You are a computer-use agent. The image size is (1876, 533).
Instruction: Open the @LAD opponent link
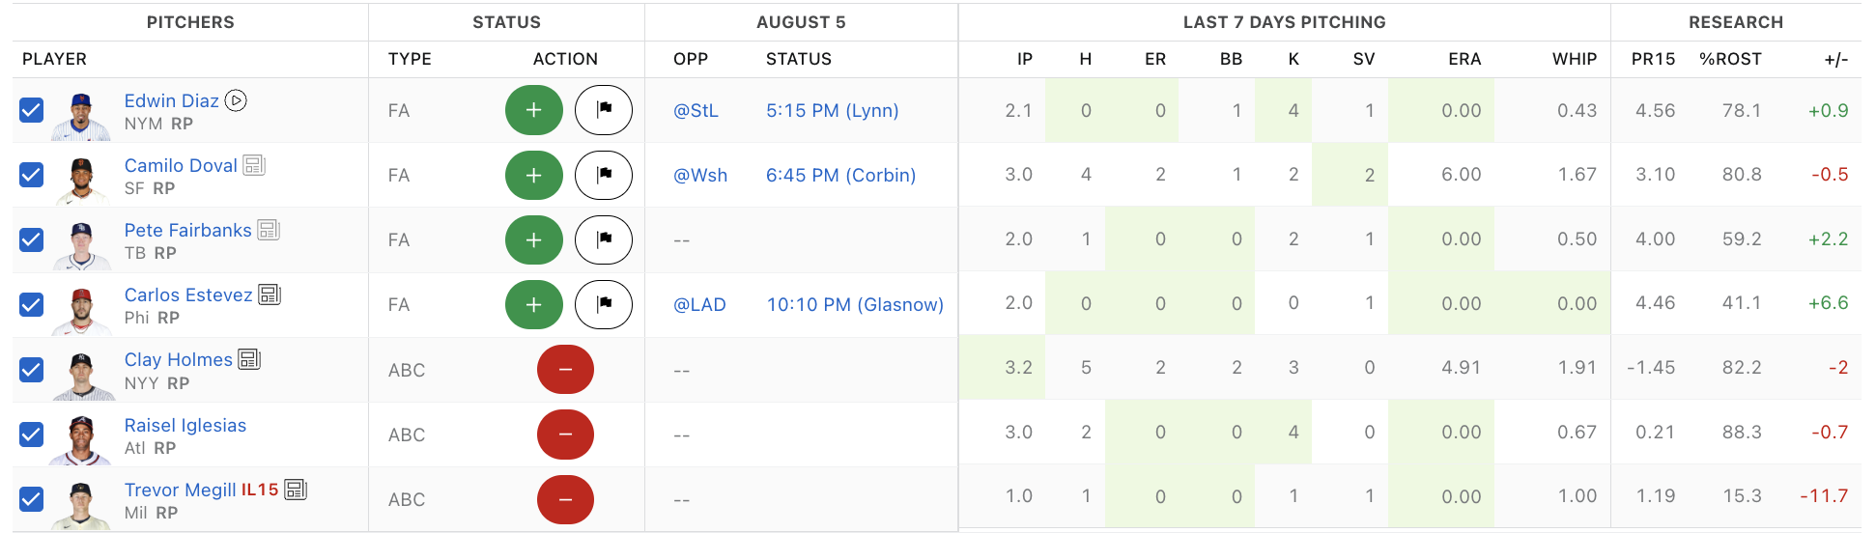point(699,304)
